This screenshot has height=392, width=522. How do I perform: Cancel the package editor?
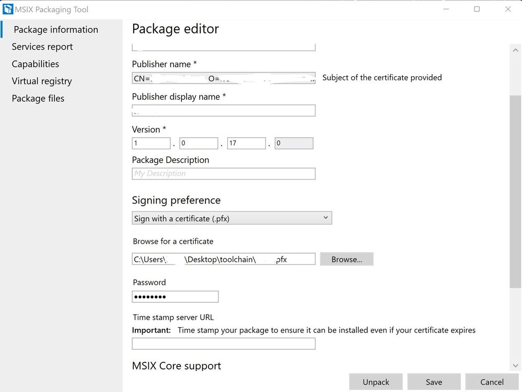click(492, 382)
